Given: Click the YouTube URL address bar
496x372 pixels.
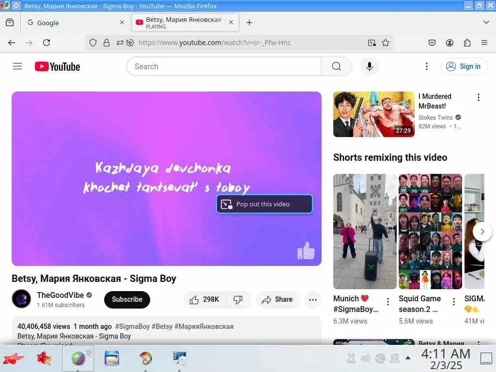Looking at the screenshot, I should tap(215, 43).
